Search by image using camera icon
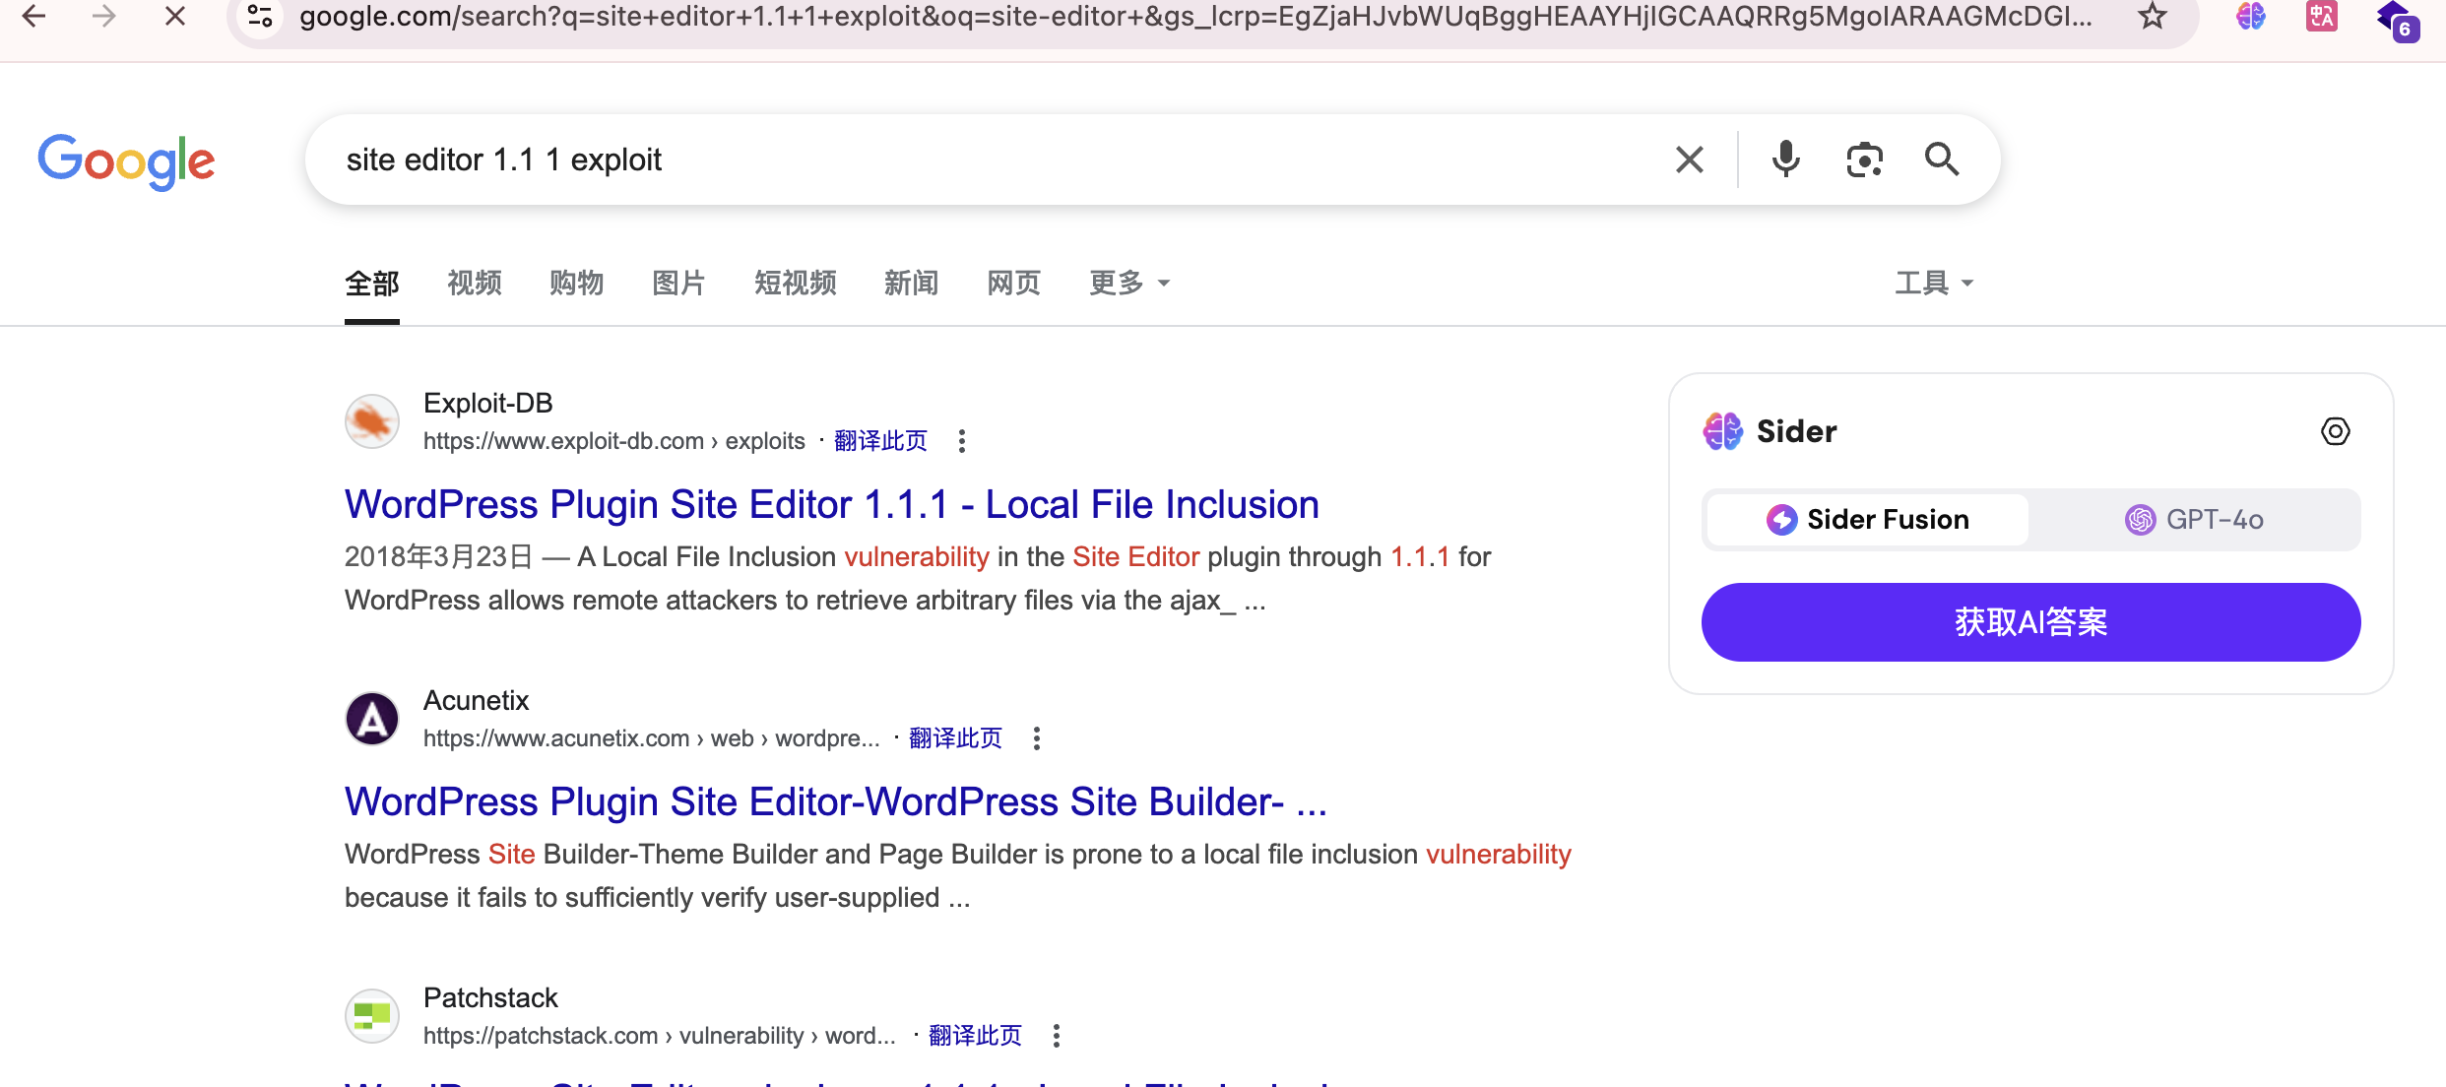The image size is (2446, 1087). point(1864,160)
